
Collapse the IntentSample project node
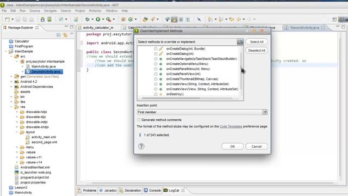pos(6,51)
